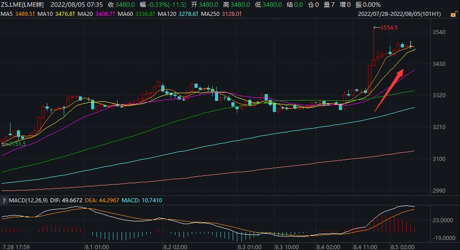Click the 8.5 02:00 time axis label
460x250 pixels.
click(x=404, y=247)
